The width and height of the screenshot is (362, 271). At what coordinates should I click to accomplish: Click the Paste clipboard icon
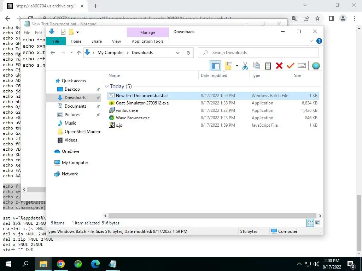(268, 66)
